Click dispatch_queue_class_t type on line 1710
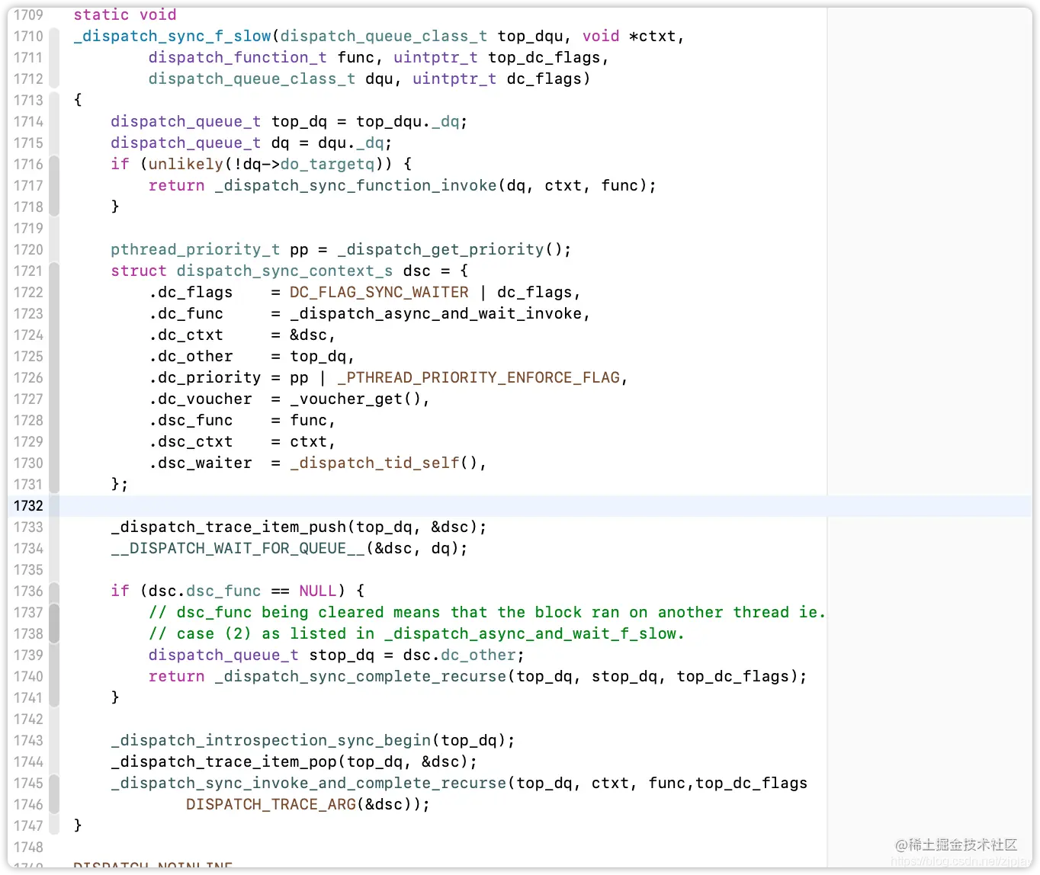Image resolution: width=1040 pixels, height=875 pixels. point(384,36)
